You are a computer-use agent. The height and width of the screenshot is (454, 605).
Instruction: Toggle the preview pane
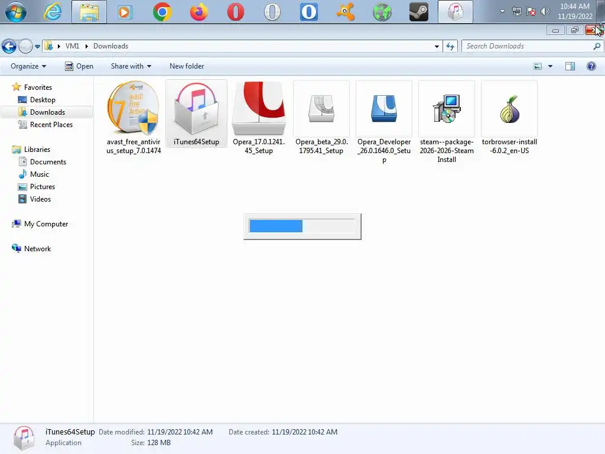(x=570, y=66)
